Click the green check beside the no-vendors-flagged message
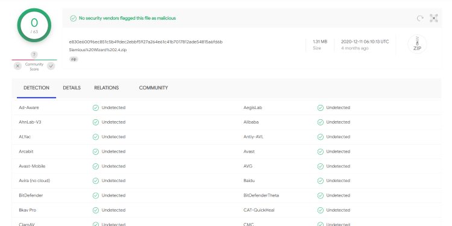This screenshot has height=226, width=452. (74, 18)
